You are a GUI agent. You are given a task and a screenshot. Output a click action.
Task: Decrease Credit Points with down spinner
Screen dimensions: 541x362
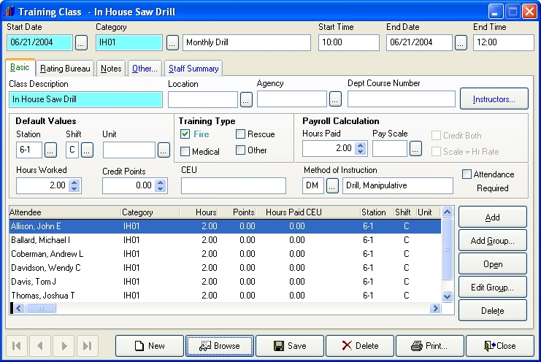160,189
